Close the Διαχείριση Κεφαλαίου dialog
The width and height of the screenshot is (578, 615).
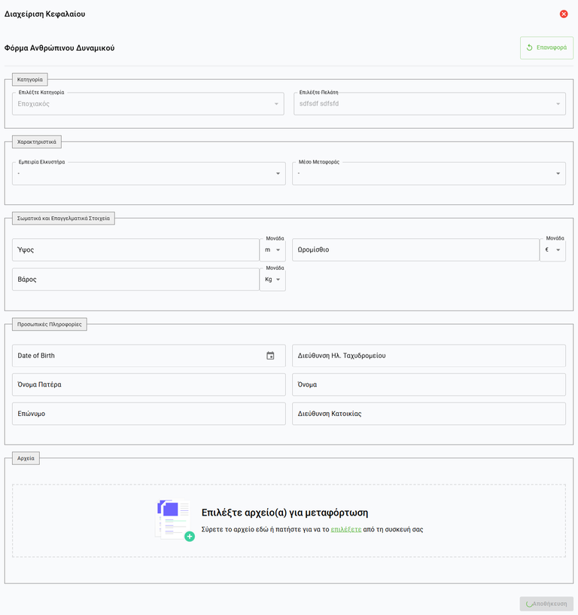coord(564,14)
